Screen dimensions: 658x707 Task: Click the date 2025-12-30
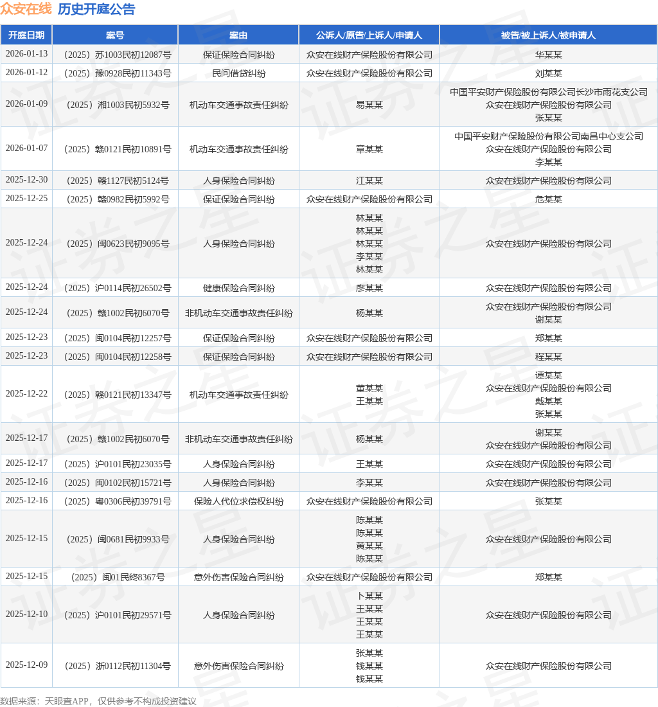click(26, 179)
